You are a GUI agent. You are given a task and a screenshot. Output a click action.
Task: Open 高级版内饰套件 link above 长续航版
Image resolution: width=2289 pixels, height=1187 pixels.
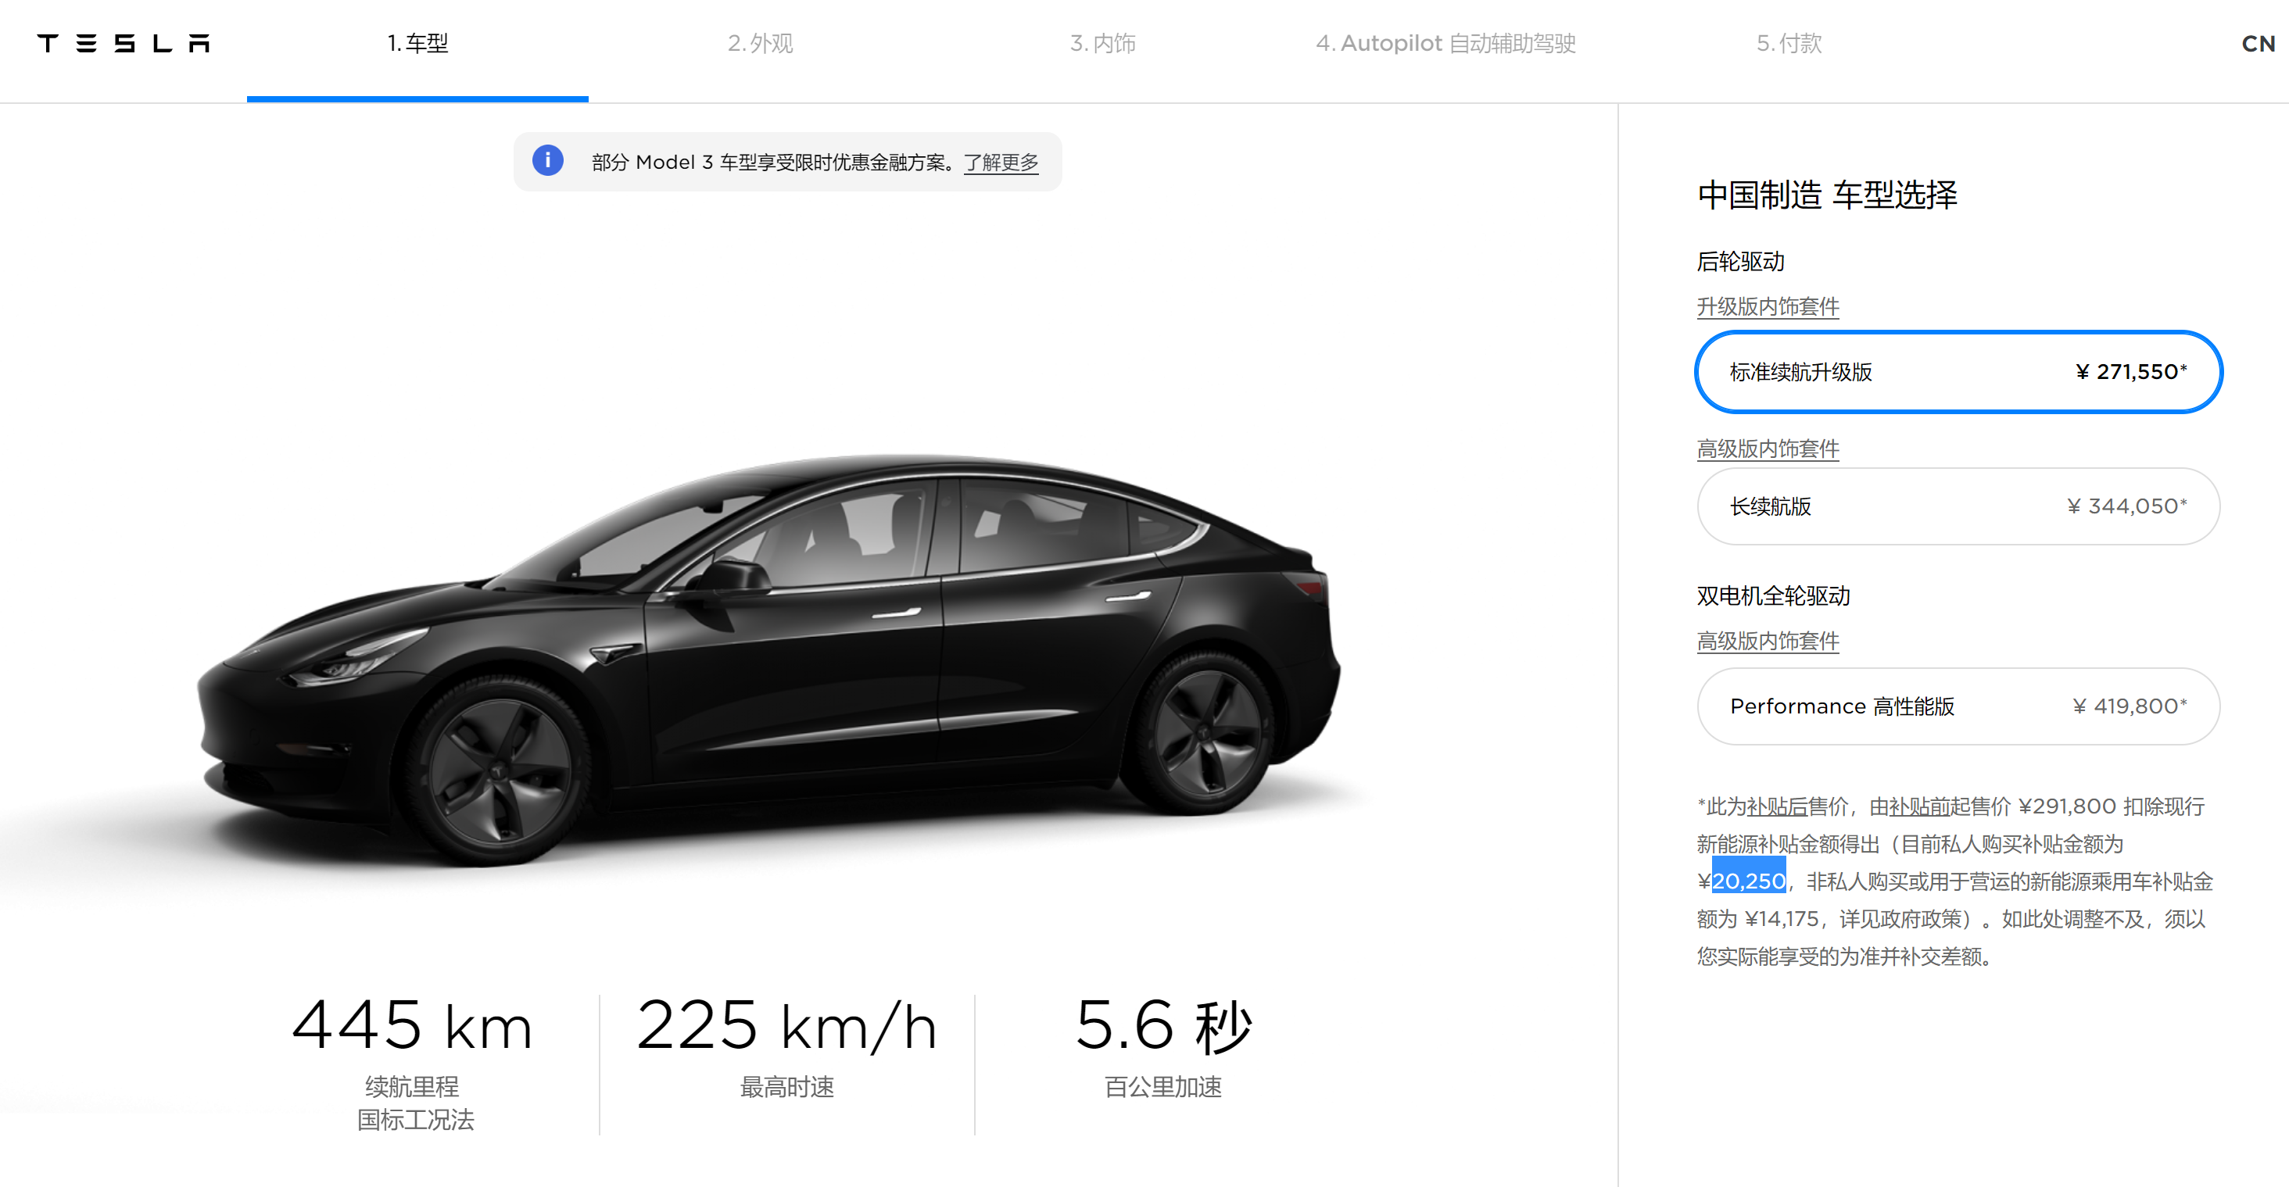[x=1768, y=449]
